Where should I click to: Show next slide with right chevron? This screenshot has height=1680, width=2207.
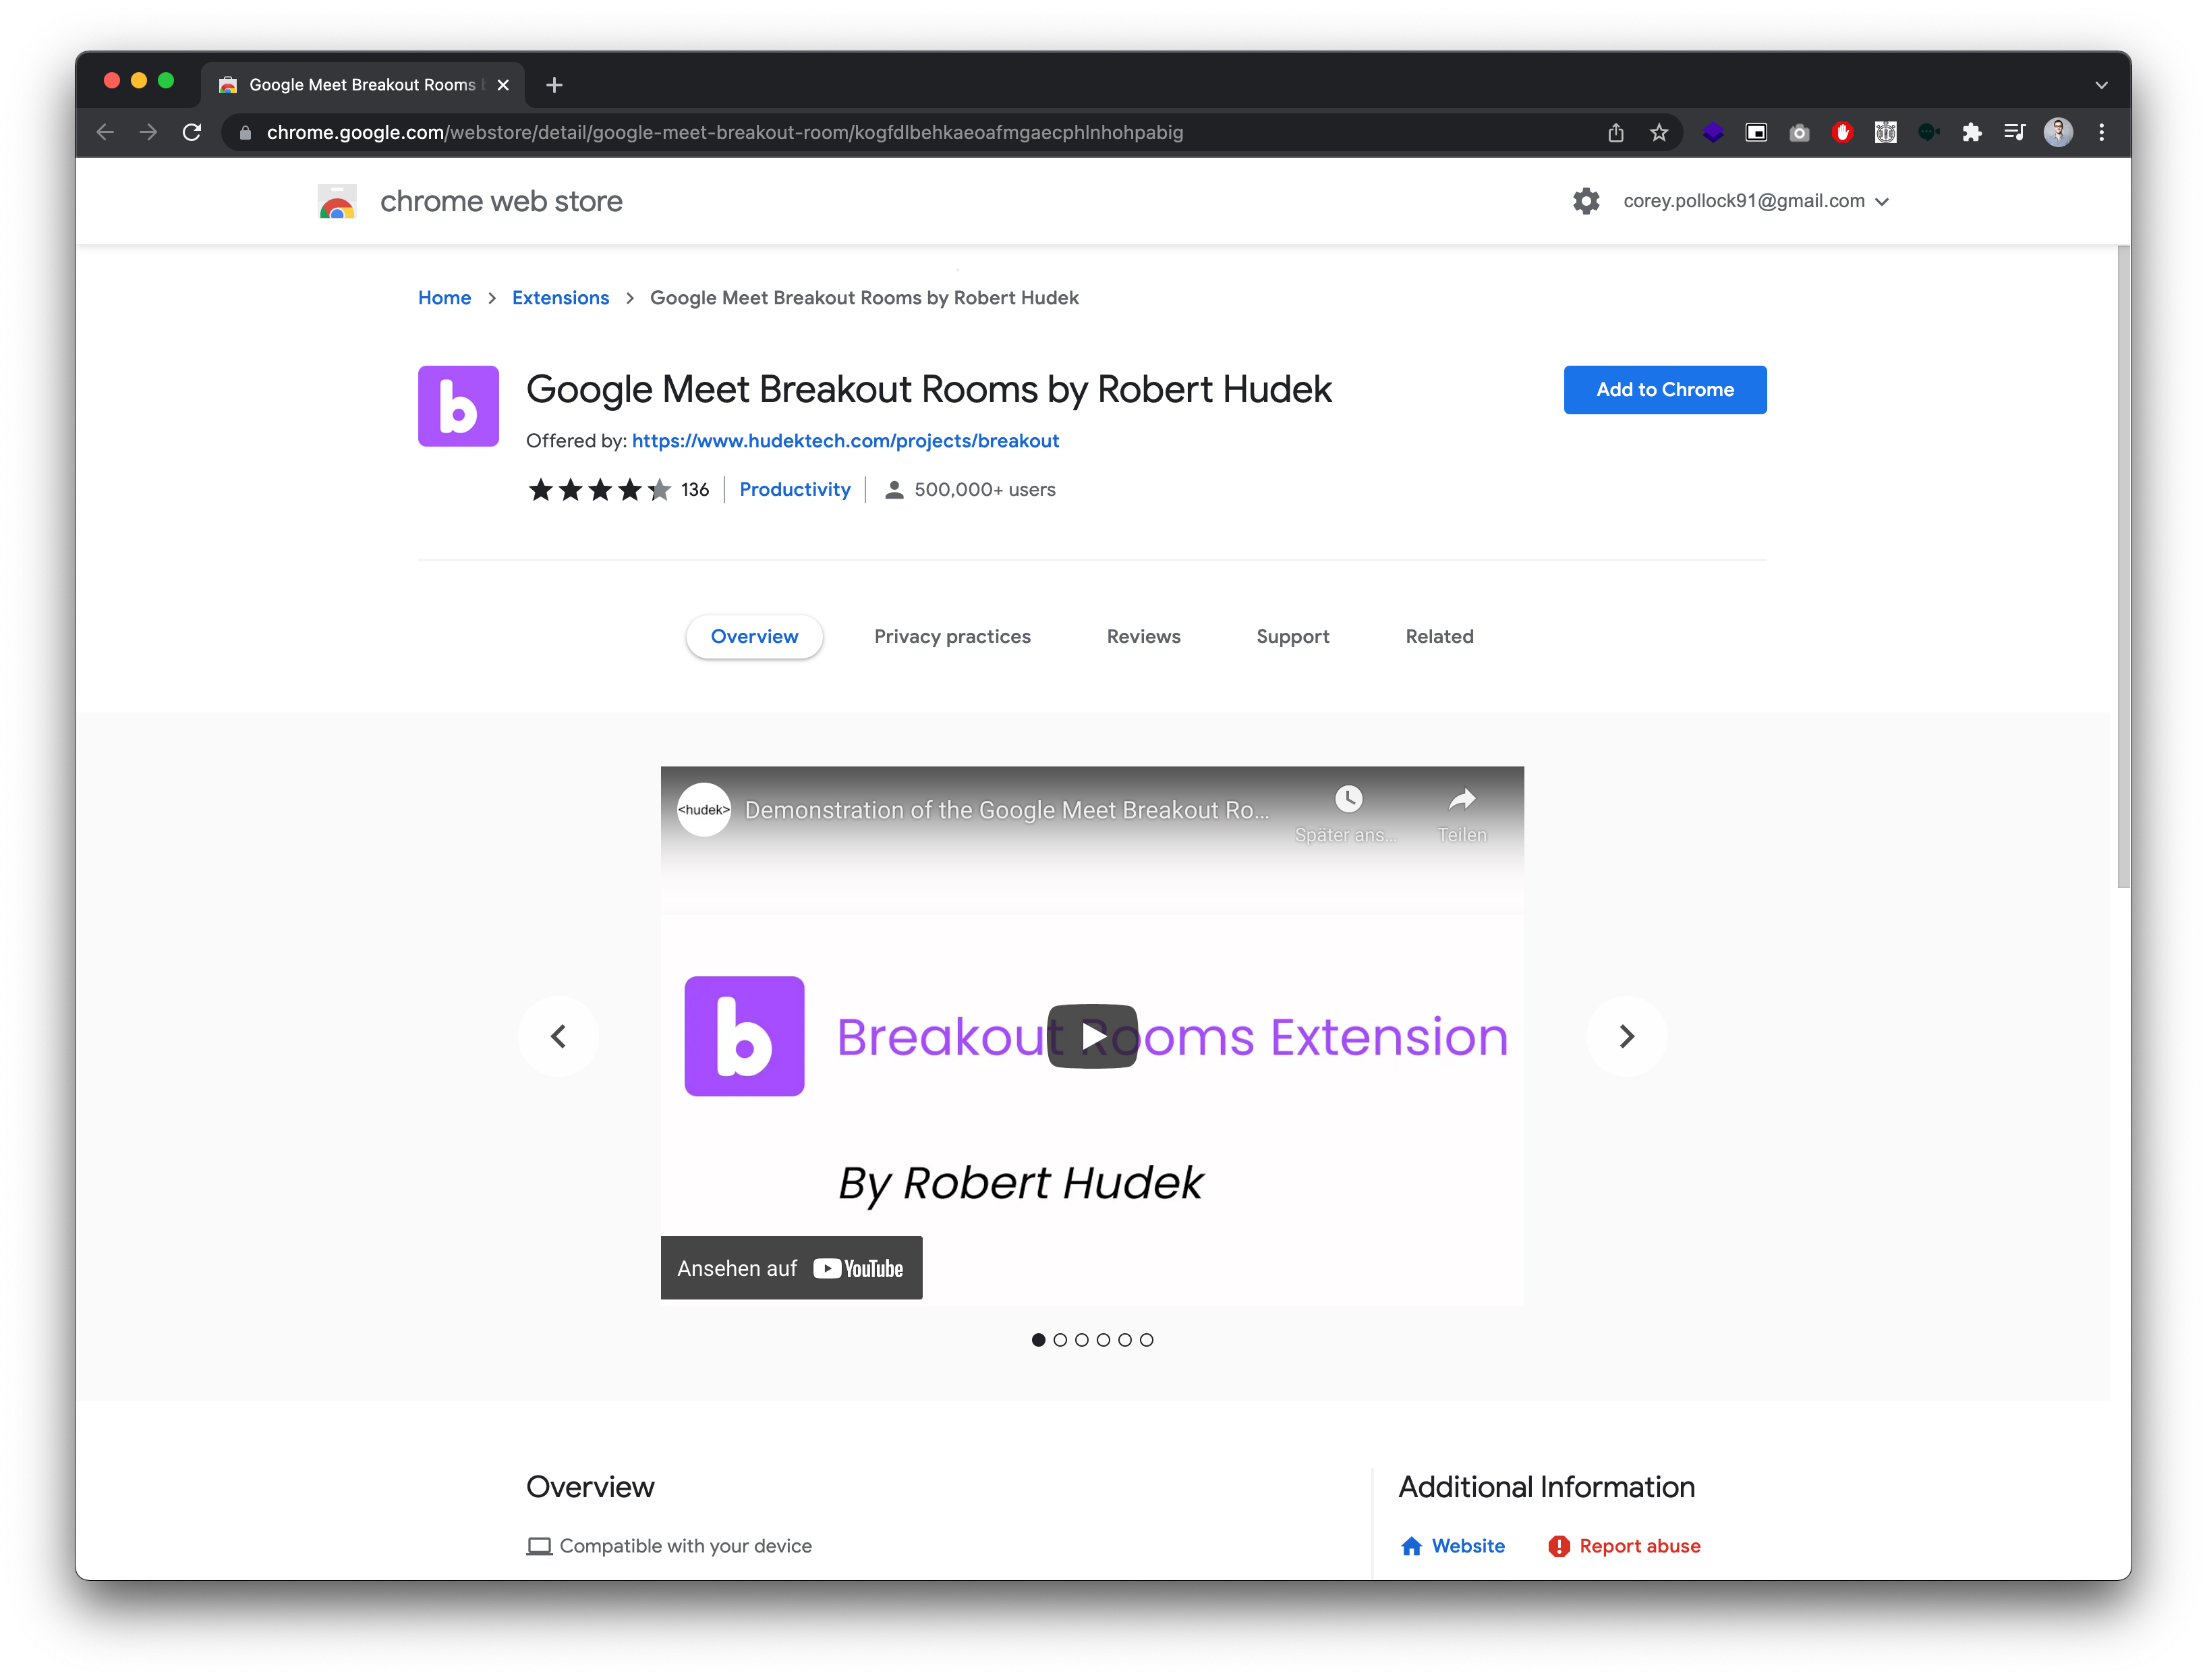coord(1626,1037)
